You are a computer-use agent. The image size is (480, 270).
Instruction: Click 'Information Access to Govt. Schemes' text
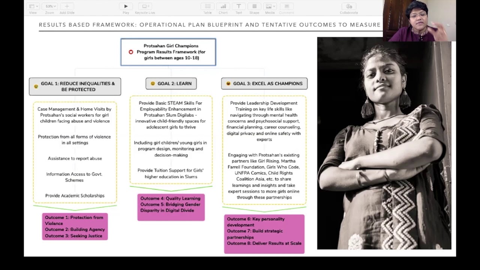[x=74, y=177]
